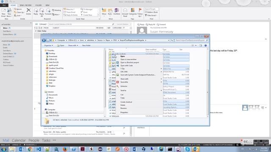Click the Explorer back arrow button
Viewport: 271px width, 152px height.
pos(44,41)
